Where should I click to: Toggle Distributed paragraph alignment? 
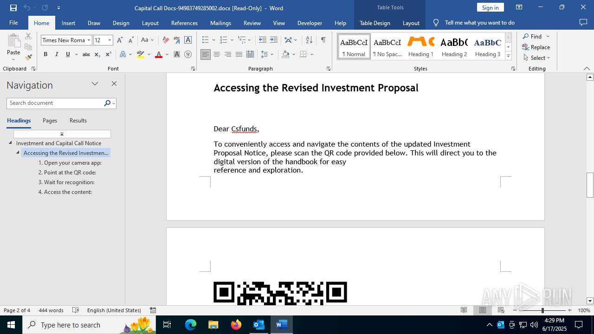point(250,54)
